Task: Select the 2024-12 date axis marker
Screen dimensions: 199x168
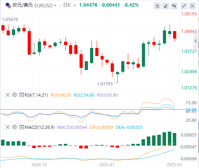Action: coord(39,165)
